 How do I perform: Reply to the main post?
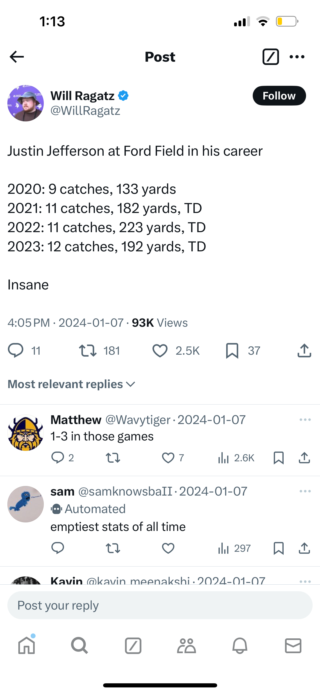coord(16,351)
